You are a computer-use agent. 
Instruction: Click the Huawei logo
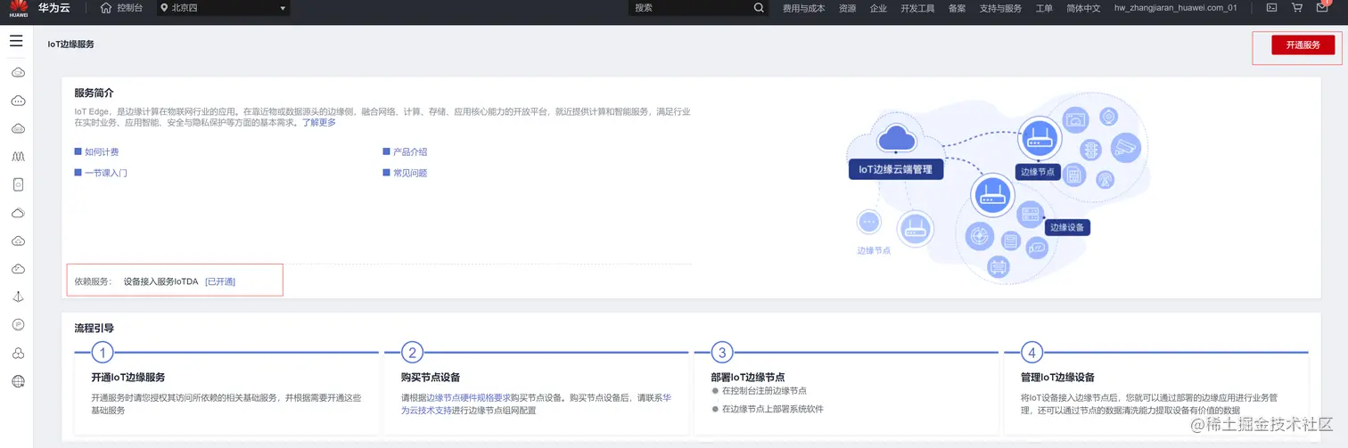(18, 8)
